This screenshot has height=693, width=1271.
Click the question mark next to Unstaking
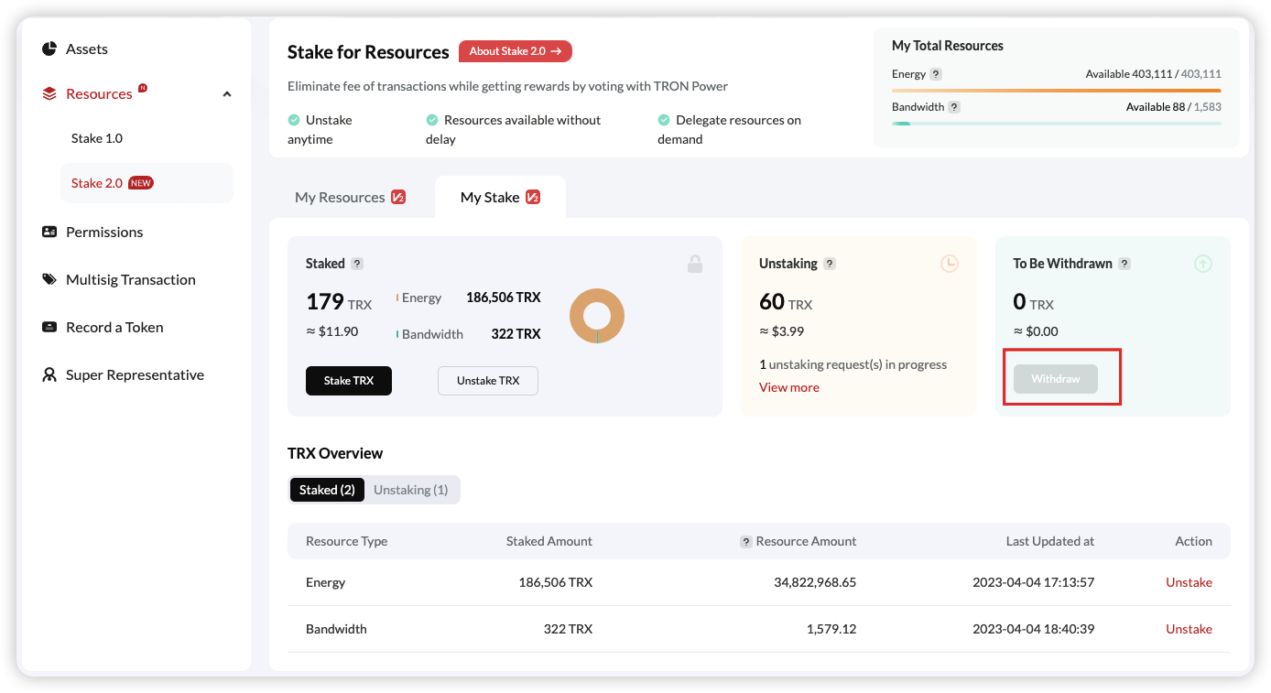pyautogui.click(x=830, y=264)
